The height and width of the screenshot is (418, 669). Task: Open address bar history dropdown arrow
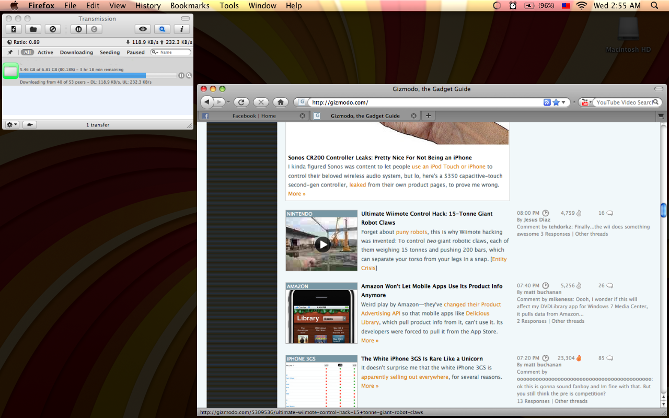564,102
